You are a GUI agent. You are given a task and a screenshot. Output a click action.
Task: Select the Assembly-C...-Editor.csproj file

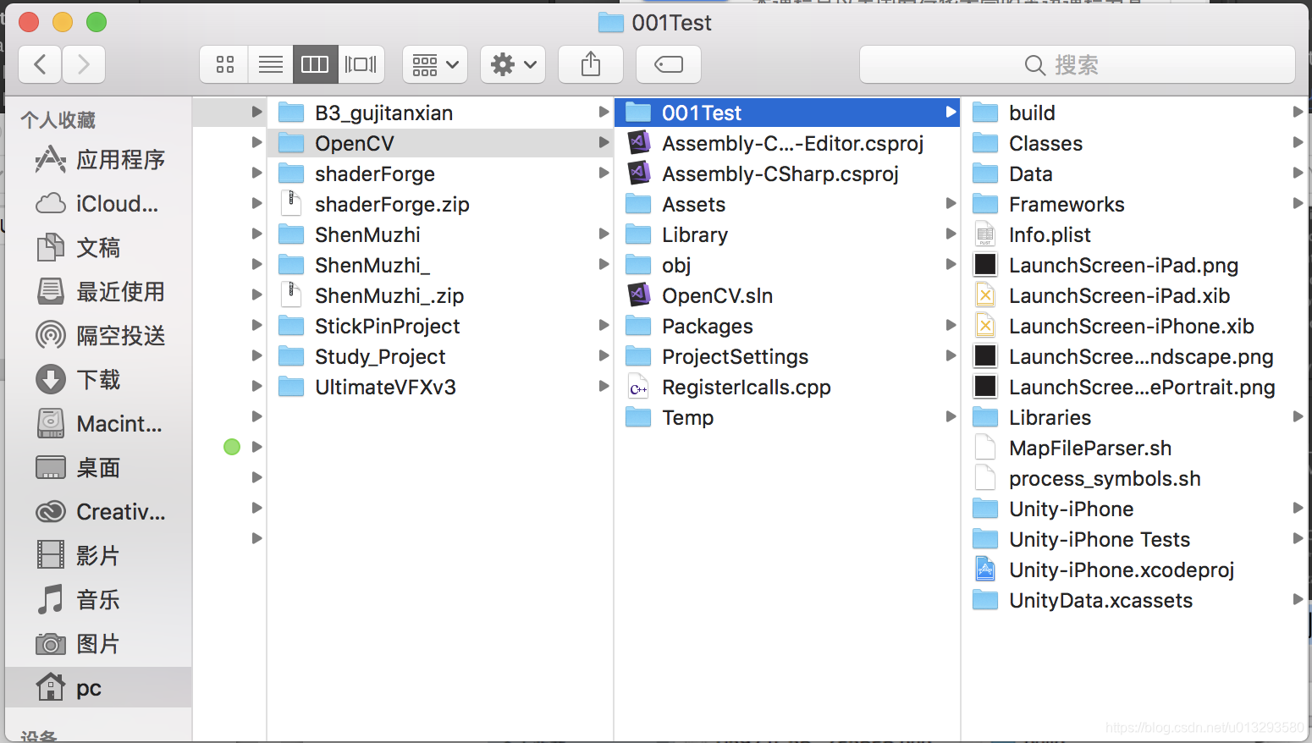787,143
